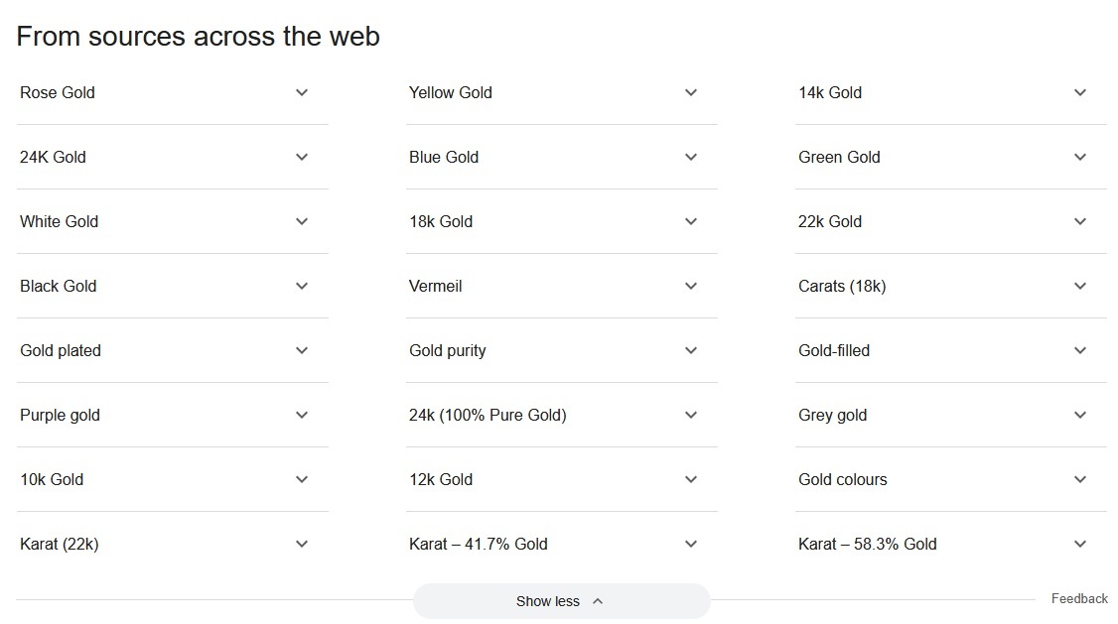1118x624 pixels.
Task: Open the 14k Gold dropdown arrow
Action: click(x=1080, y=92)
